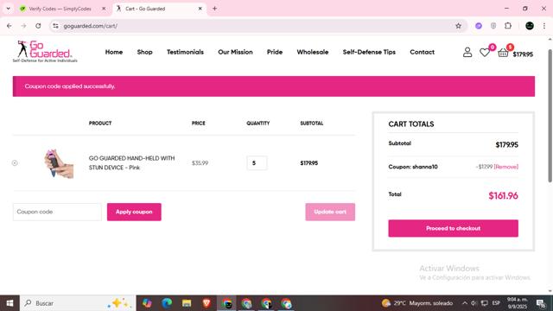Close the Cart - Go Guarded tab
553x311 pixels.
pos(200,9)
